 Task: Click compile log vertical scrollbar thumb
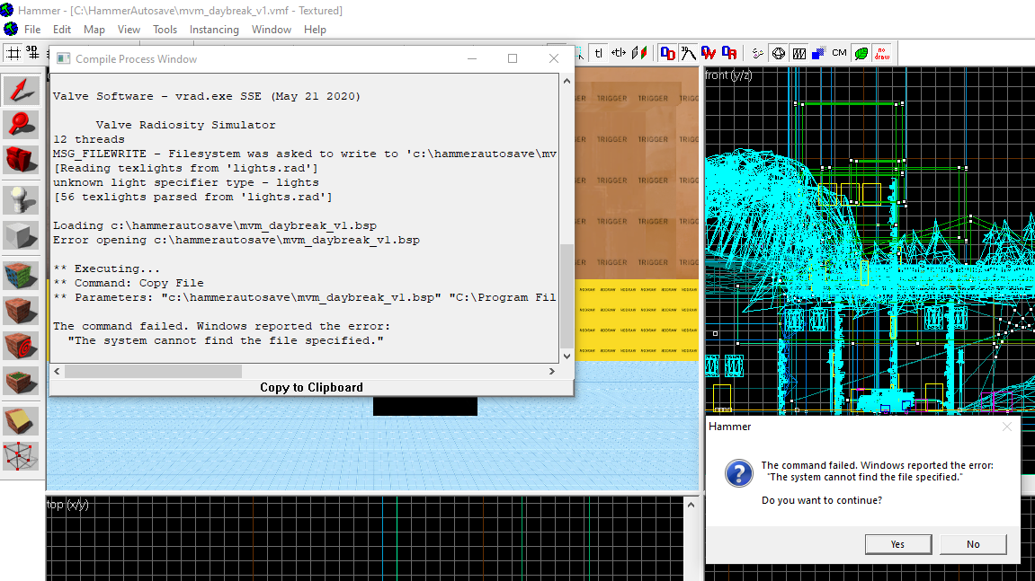coord(567,296)
